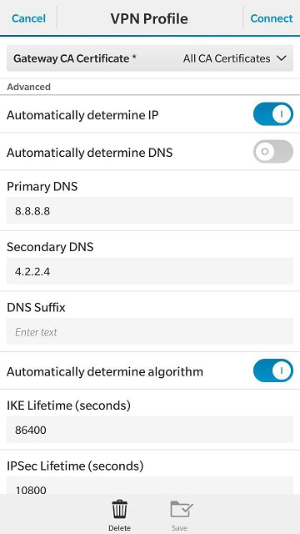
Task: Select the IKE Lifetime field 86400
Action: [x=150, y=430]
